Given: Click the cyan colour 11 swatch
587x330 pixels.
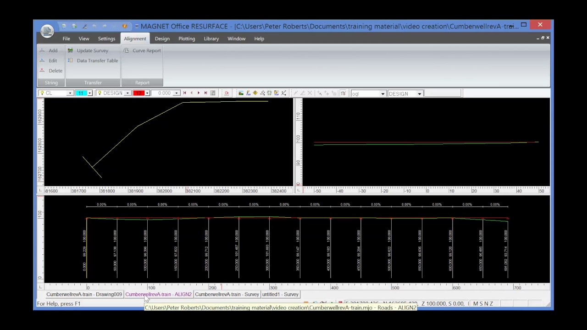Looking at the screenshot, I should (81, 93).
